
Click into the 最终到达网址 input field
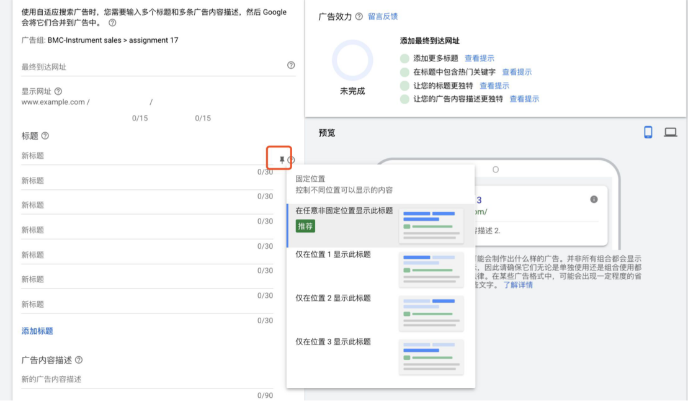[124, 65]
